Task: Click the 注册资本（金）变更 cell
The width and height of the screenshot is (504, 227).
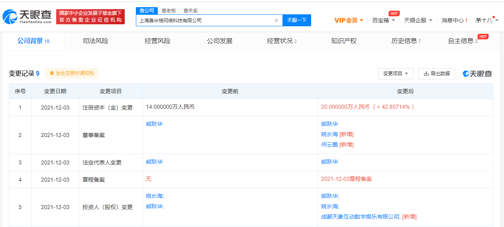Action: 111,108
